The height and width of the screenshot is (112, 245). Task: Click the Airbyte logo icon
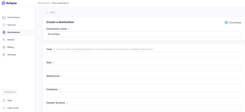3,3
